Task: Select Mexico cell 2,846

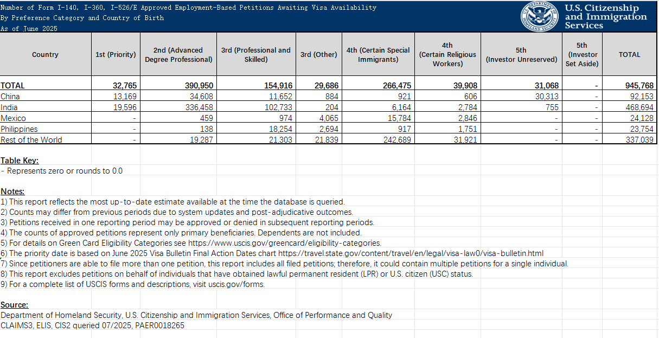Action: coord(447,118)
